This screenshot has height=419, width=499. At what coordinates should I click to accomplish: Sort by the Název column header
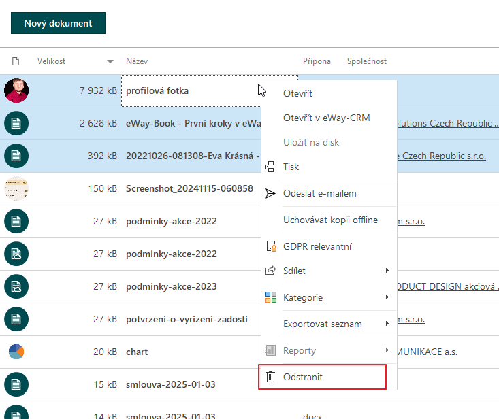pos(137,61)
